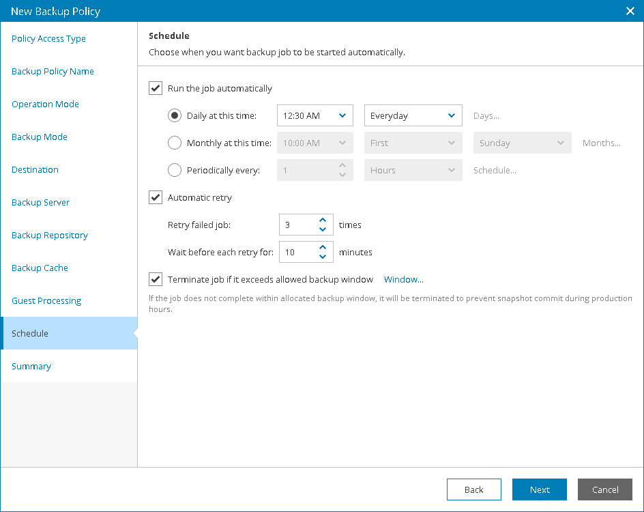Viewport: 644px width, 512px height.
Task: Open the 12:30 AM time dropdown
Action: pos(314,115)
